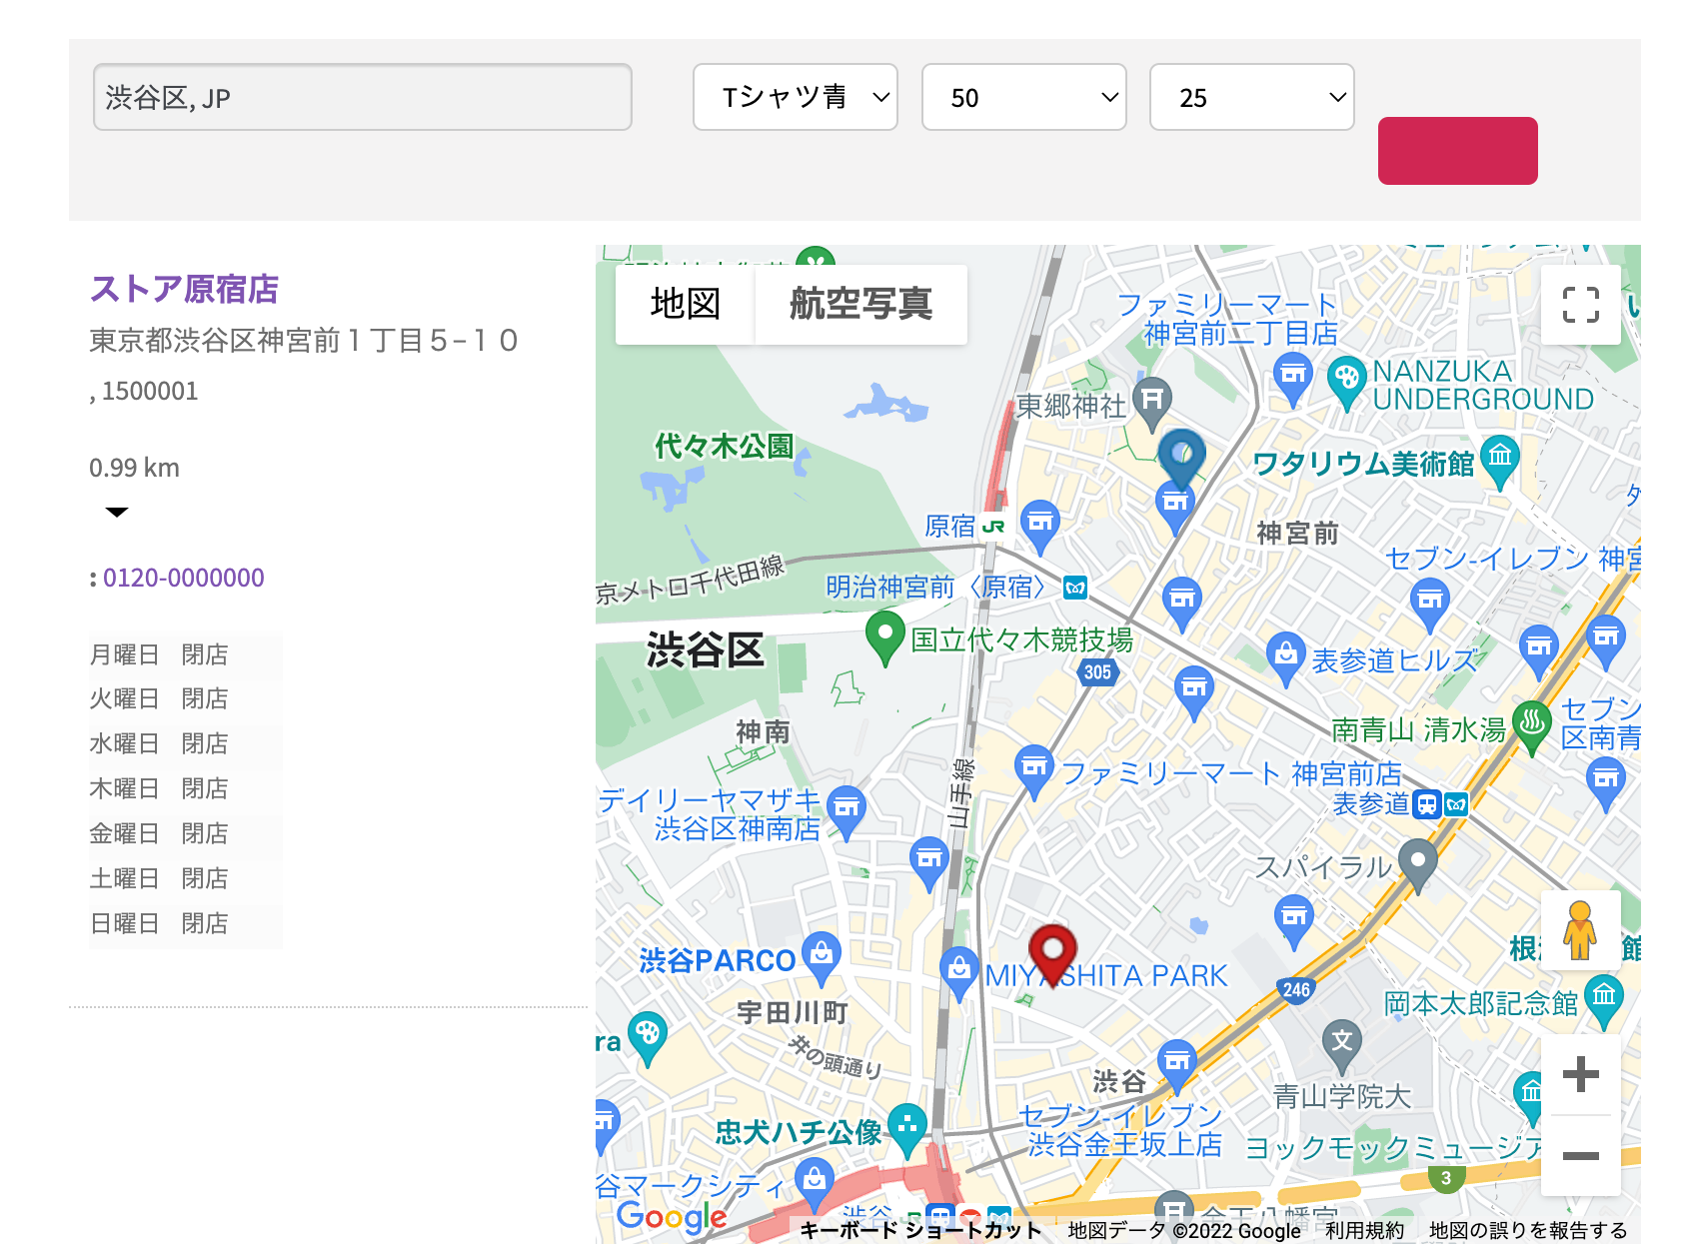This screenshot has height=1249, width=1687.
Task: Select the 国立代々木競技場 green pin
Action: [884, 637]
